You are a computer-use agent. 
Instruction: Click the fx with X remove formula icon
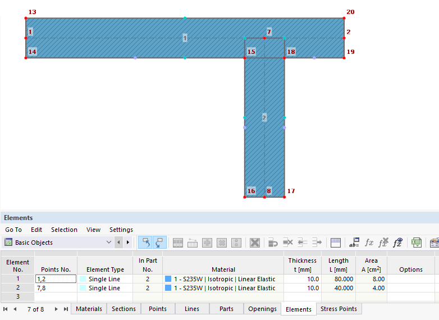[x=383, y=243]
